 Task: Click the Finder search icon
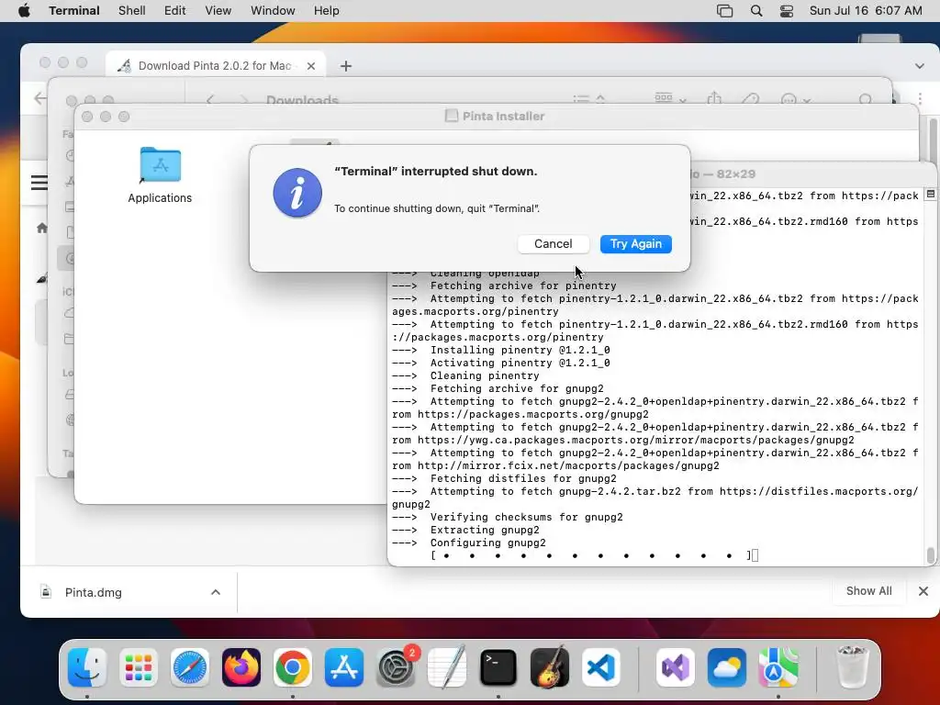pyautogui.click(x=865, y=99)
